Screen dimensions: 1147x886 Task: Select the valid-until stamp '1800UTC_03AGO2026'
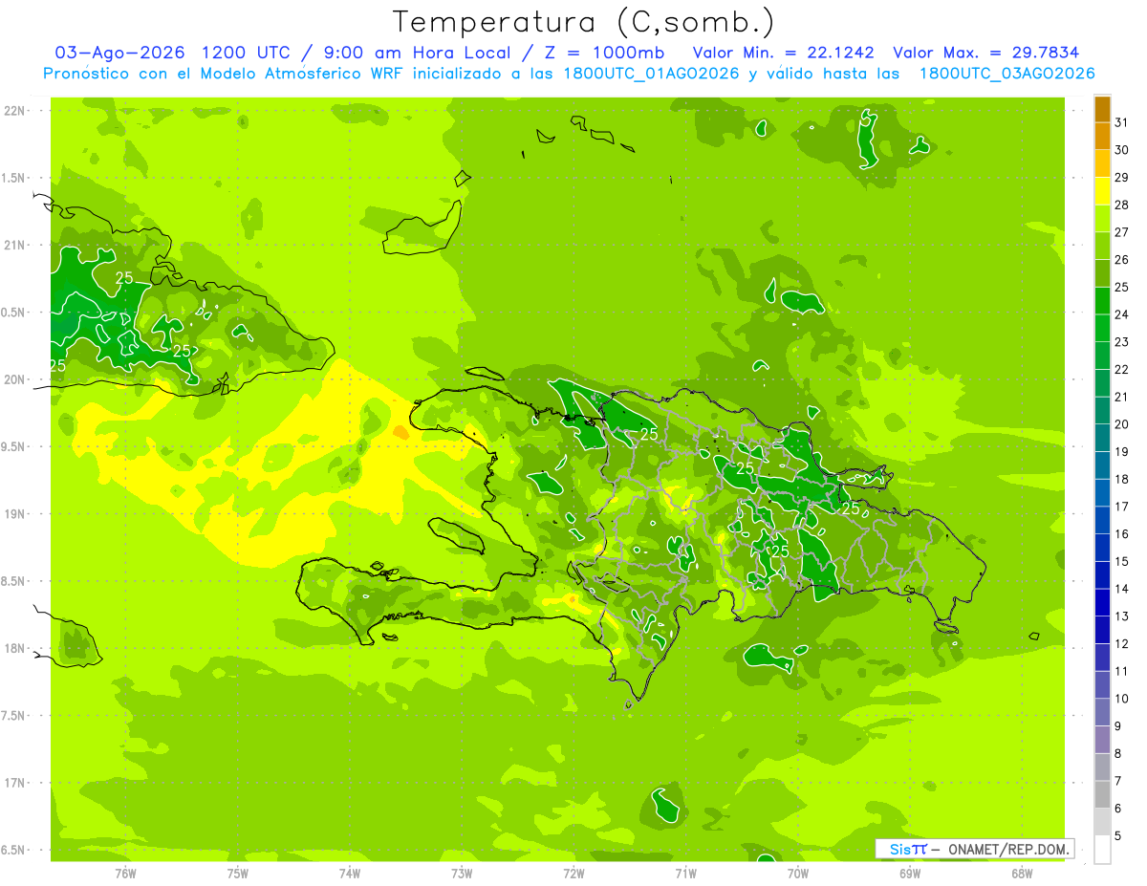click(1006, 74)
